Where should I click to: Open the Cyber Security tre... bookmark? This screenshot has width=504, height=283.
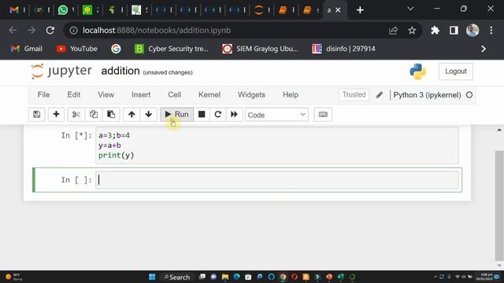[x=172, y=49]
